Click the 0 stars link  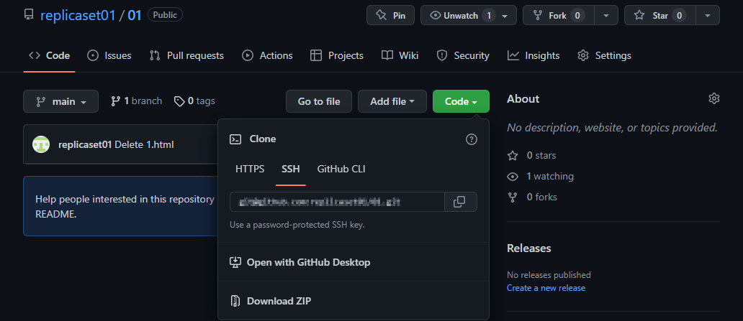(x=531, y=156)
